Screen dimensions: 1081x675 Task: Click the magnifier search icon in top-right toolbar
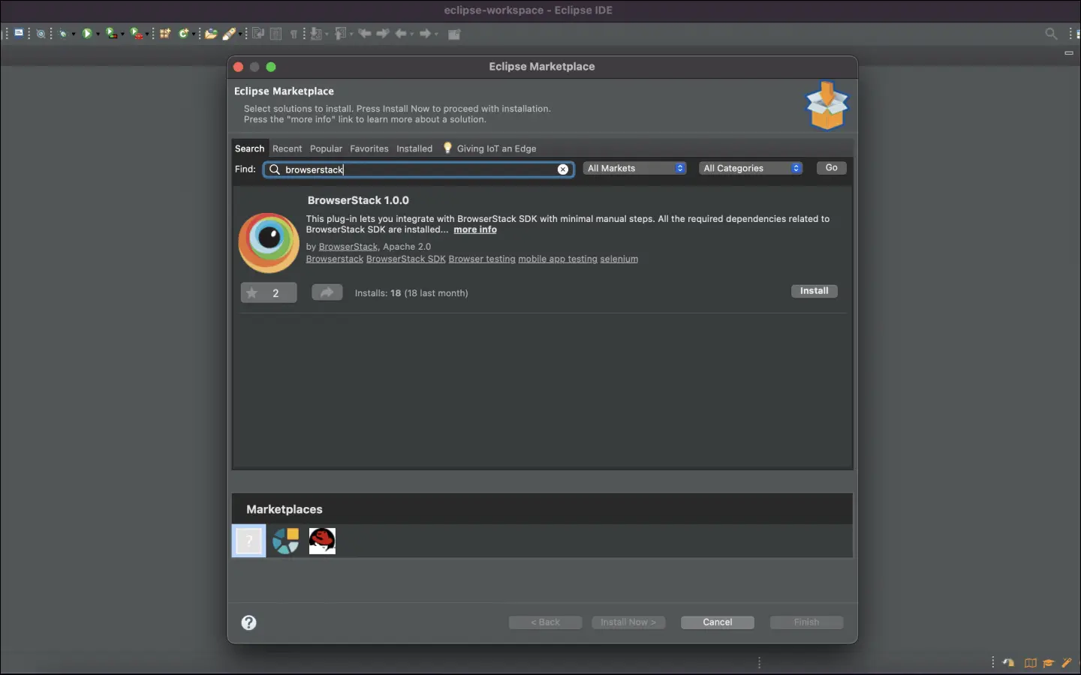click(x=1051, y=34)
